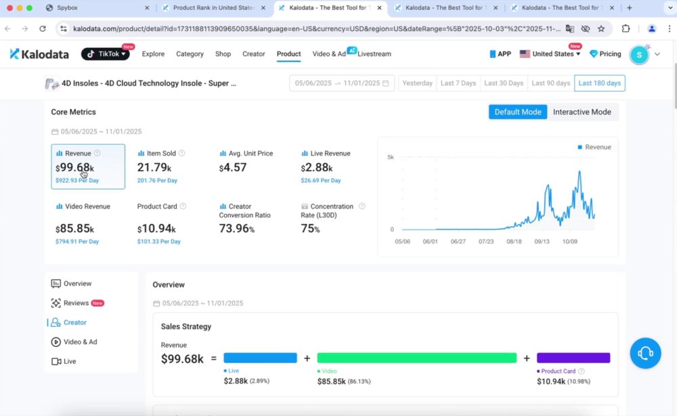Open the TikTok platform dropdown

point(106,54)
